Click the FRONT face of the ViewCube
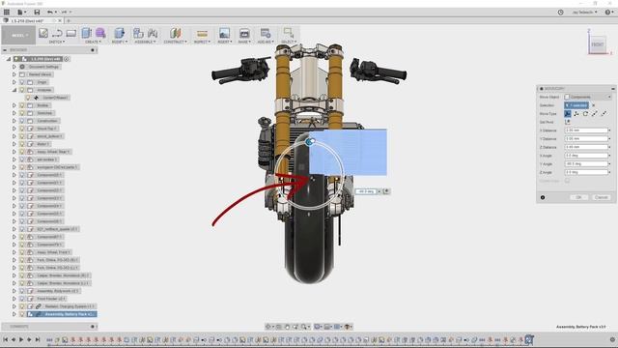Image resolution: width=618 pixels, height=348 pixels. pos(597,44)
